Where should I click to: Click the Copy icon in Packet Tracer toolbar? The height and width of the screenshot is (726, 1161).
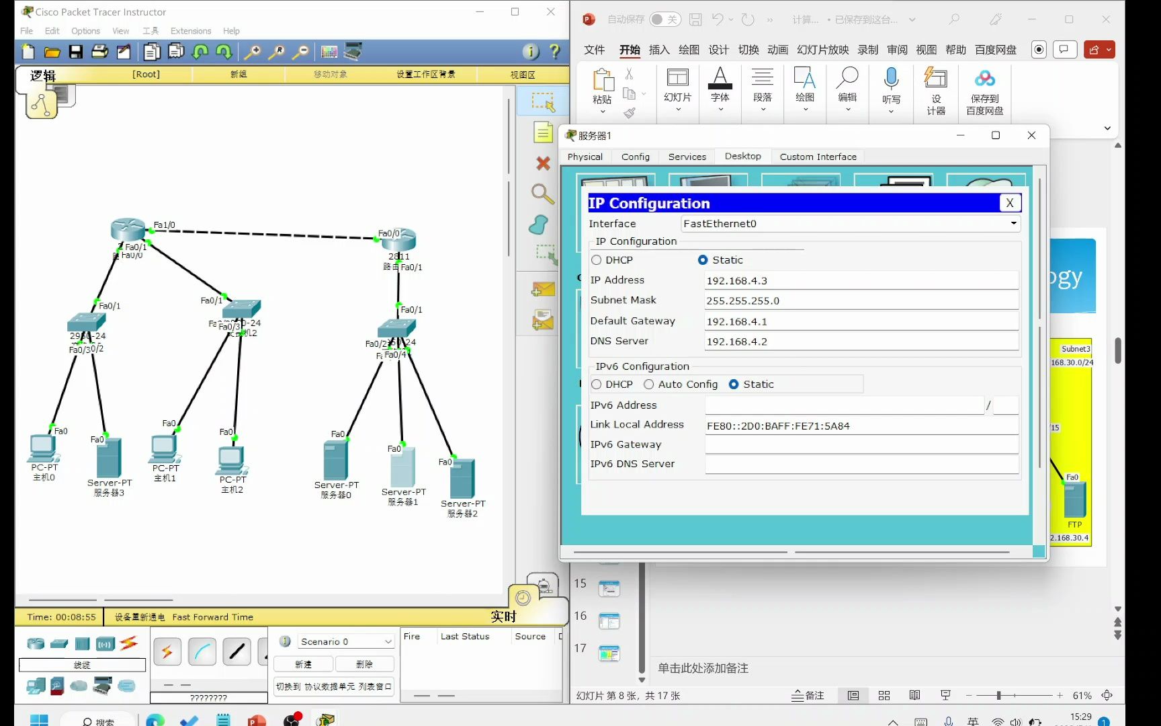click(x=152, y=52)
